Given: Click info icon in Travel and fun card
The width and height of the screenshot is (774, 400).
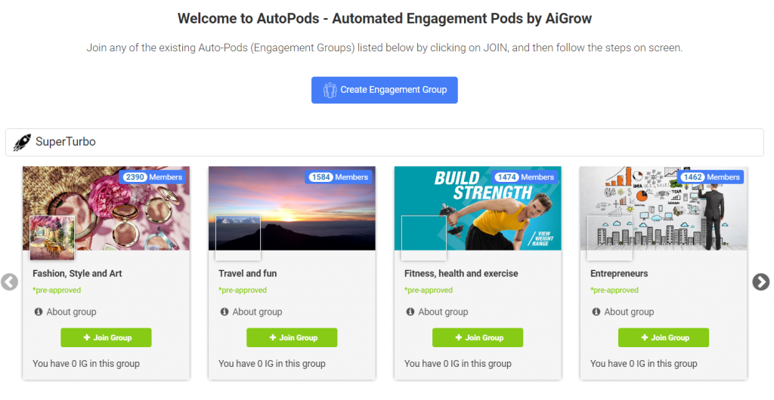Looking at the screenshot, I should 224,312.
